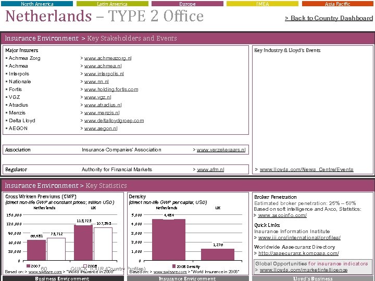This screenshot has height=281, width=375.
Task: Click 'Insurance Information Institute' text
Action: point(292,232)
